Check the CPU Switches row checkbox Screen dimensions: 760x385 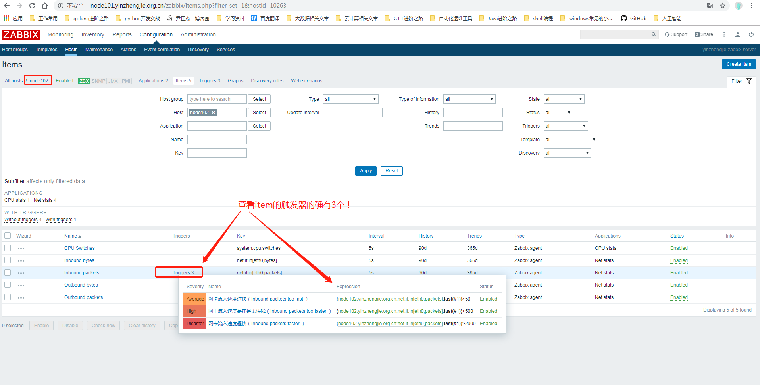point(8,248)
